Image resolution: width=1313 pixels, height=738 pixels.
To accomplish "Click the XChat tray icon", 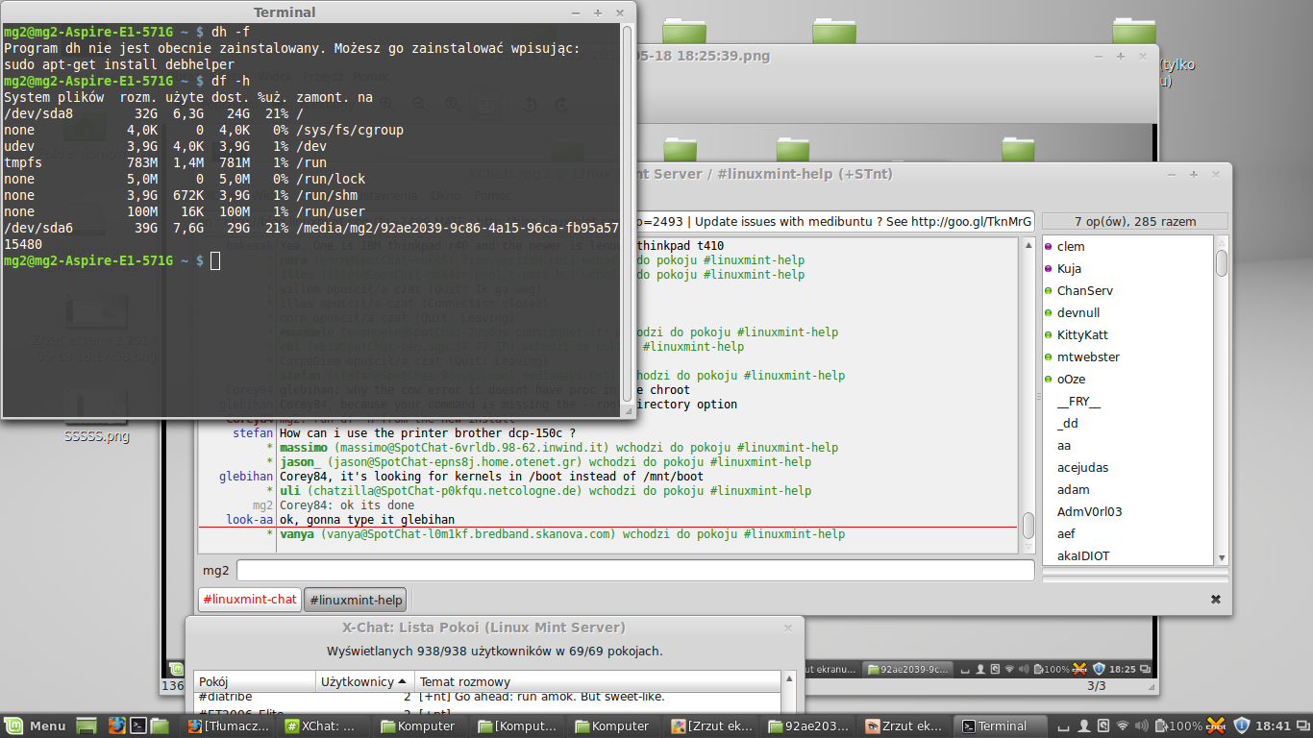I will tap(1216, 726).
